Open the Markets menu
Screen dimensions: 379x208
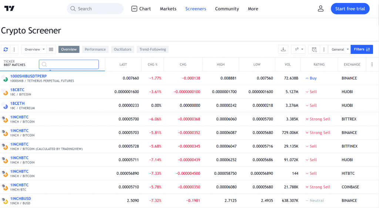168,9
